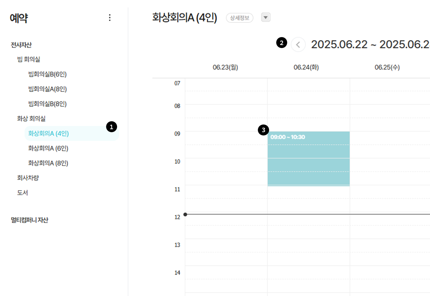The height and width of the screenshot is (296, 430).
Task: Open dropdown arrow next to 상세정보
Action: point(266,17)
